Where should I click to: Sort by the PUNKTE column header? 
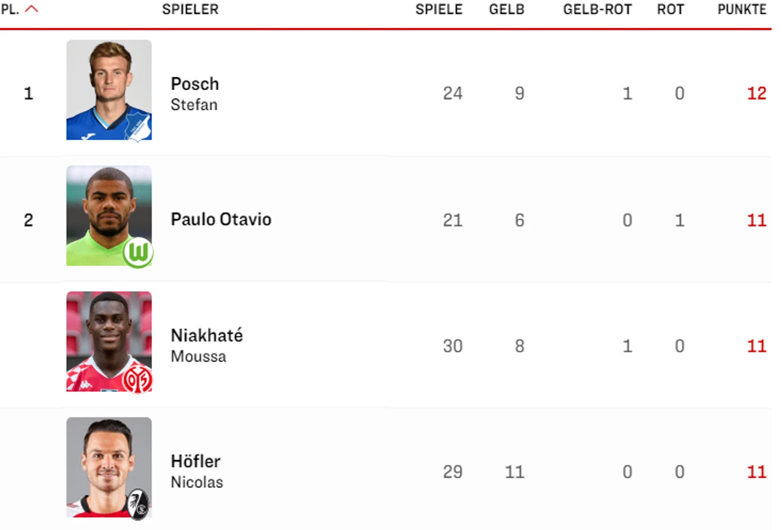742,10
